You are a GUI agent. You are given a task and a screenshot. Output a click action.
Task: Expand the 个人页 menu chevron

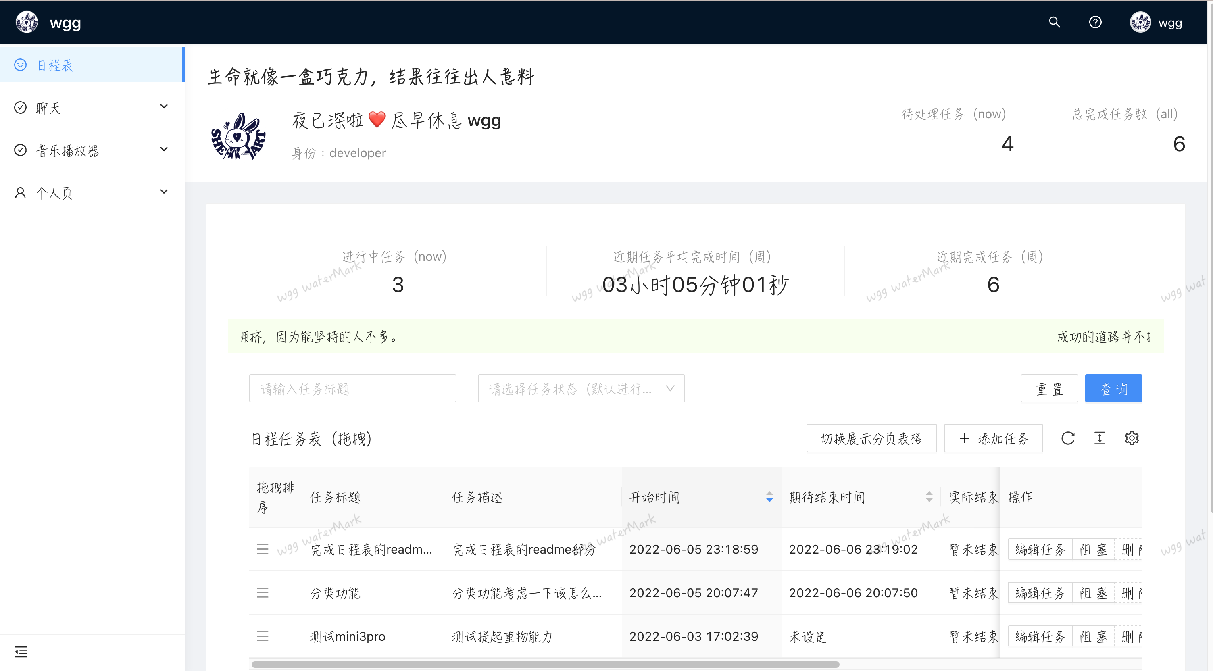click(164, 192)
